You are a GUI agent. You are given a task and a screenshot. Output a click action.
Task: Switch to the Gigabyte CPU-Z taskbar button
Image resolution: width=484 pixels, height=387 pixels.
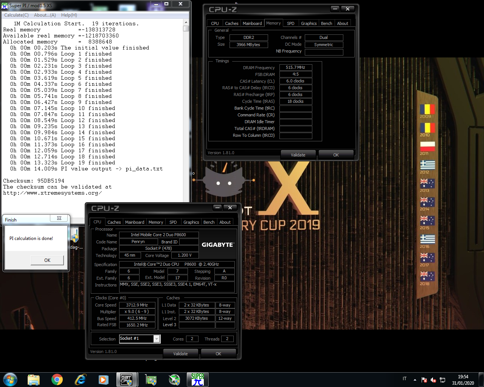[x=126, y=379]
